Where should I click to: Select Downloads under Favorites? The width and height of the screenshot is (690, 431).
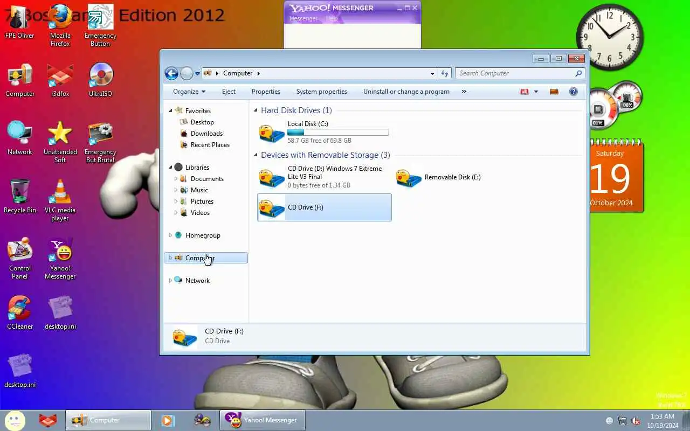pyautogui.click(x=206, y=134)
